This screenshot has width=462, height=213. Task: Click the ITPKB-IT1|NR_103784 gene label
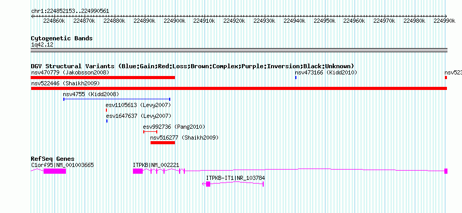[x=236, y=178]
